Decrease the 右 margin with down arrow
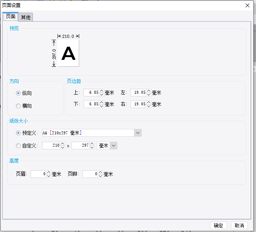The height and width of the screenshot is (232, 256). (149, 106)
